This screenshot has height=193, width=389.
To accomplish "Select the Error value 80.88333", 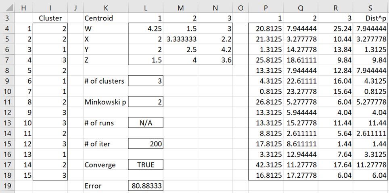I will coord(146,187).
